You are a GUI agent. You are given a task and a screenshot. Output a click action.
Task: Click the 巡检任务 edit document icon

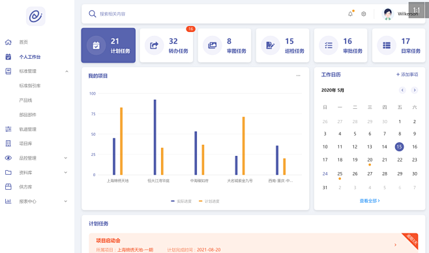point(271,46)
